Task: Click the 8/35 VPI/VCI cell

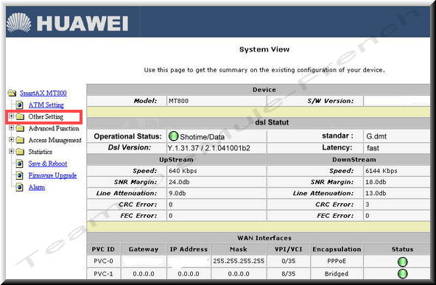Action: [289, 274]
